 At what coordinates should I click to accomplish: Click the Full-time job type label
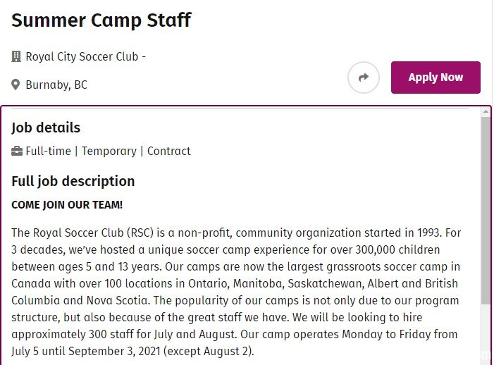[x=48, y=151]
